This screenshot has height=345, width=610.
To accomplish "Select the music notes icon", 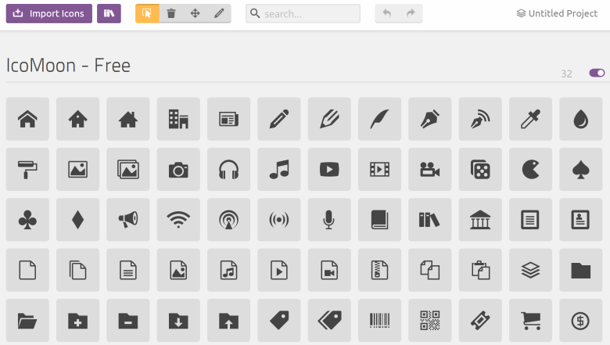I will click(279, 169).
